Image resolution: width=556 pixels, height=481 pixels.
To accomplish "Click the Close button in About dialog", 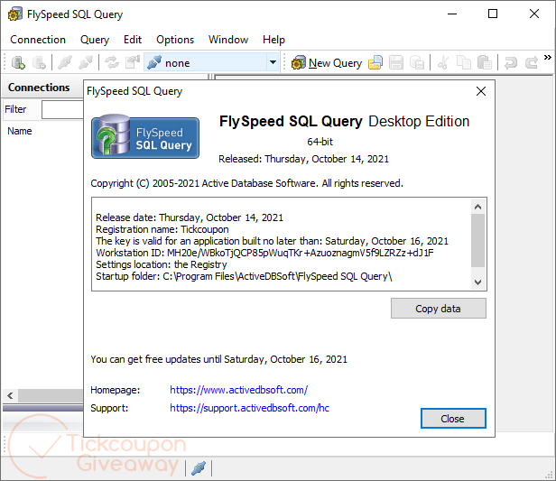I will point(453,419).
